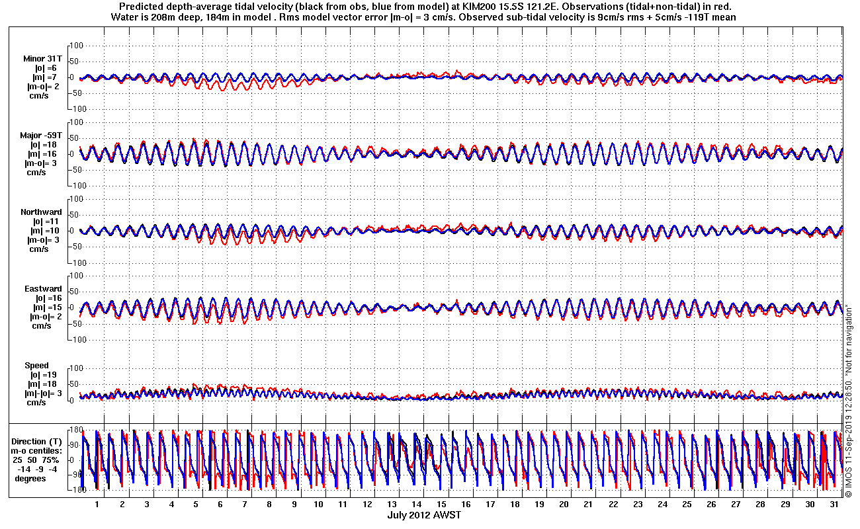Viewport: 860px width, 529px height.
Task: Click the '|m-o|= 2' text under Minor 31T
Action: pyautogui.click(x=43, y=87)
